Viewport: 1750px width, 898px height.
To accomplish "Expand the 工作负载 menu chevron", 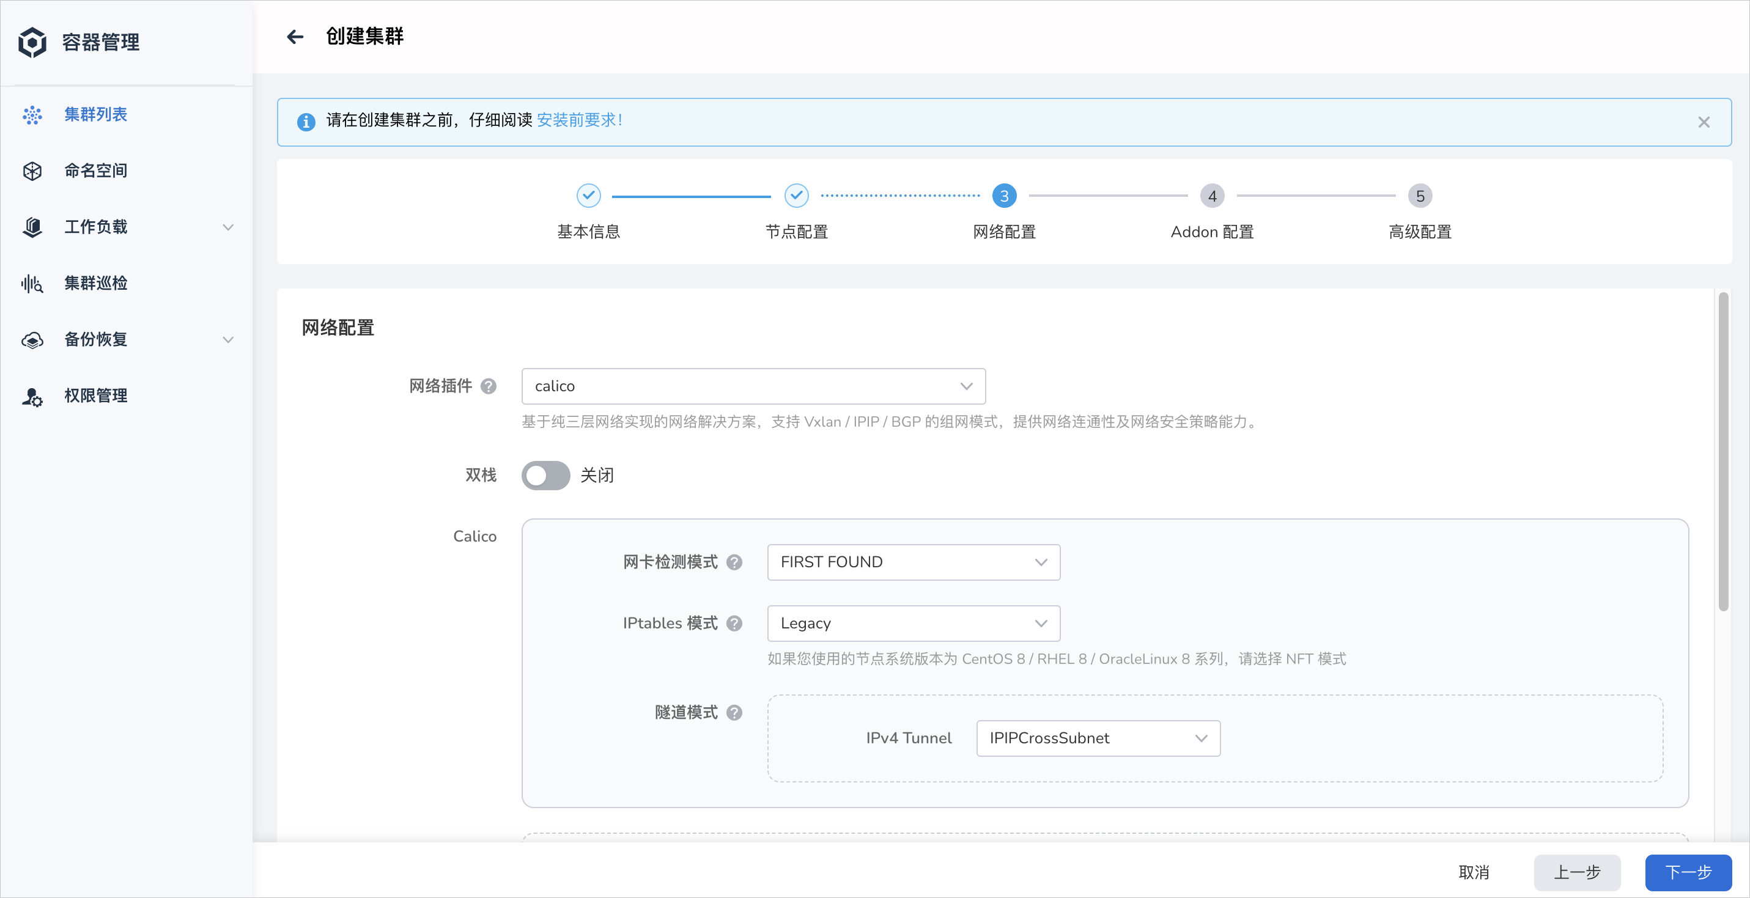I will click(x=228, y=227).
